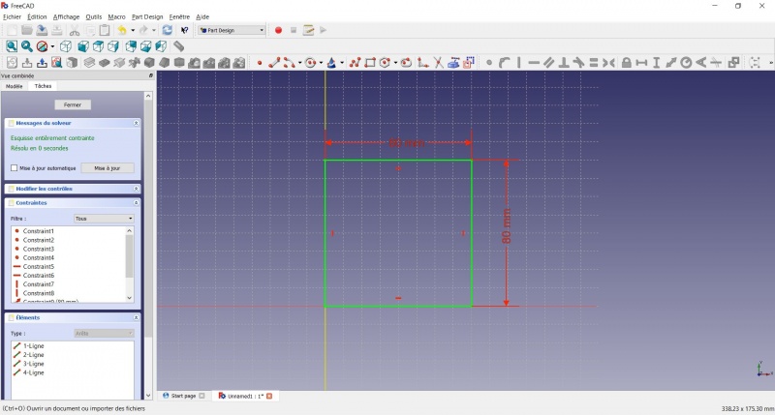
Task: Select Constraint1 in the constraints list
Action: (x=38, y=231)
